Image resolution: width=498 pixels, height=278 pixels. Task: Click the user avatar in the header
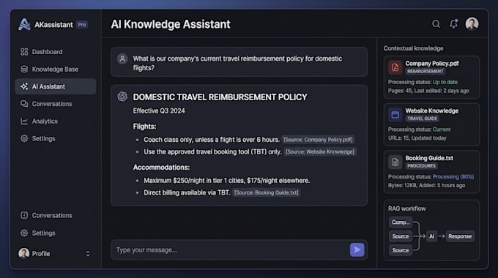472,24
